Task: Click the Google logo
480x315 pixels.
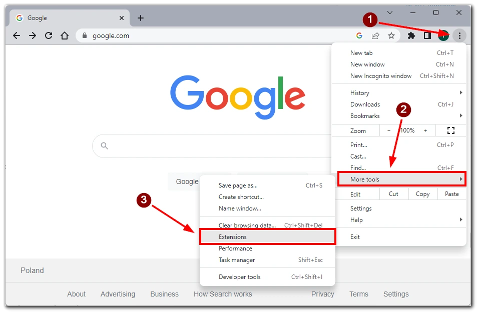Action: coord(238,97)
